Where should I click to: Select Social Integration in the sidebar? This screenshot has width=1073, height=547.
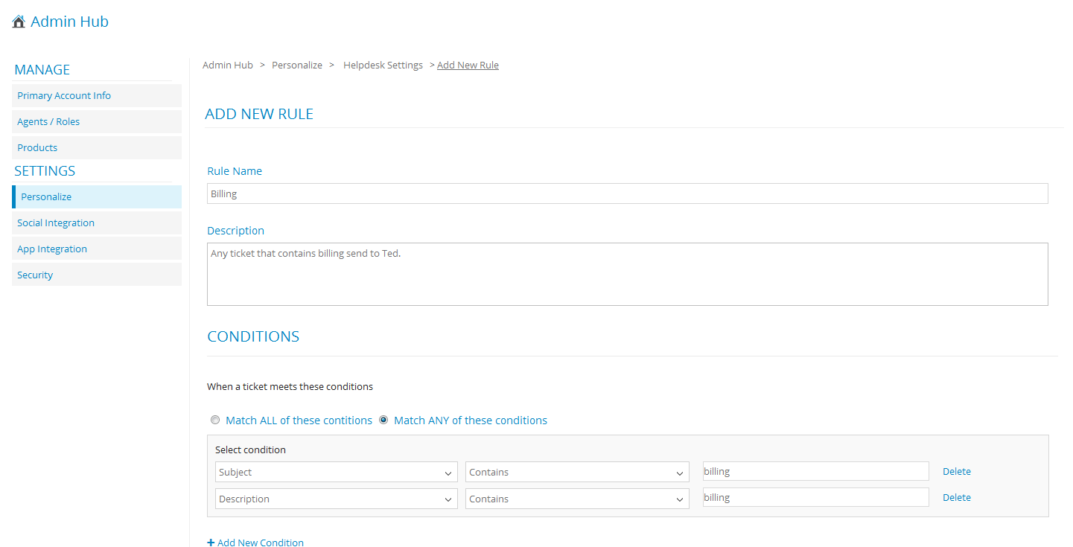56,223
